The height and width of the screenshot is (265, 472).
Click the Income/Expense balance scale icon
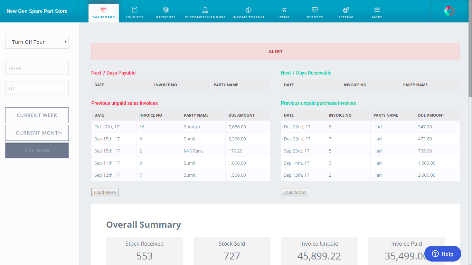249,10
